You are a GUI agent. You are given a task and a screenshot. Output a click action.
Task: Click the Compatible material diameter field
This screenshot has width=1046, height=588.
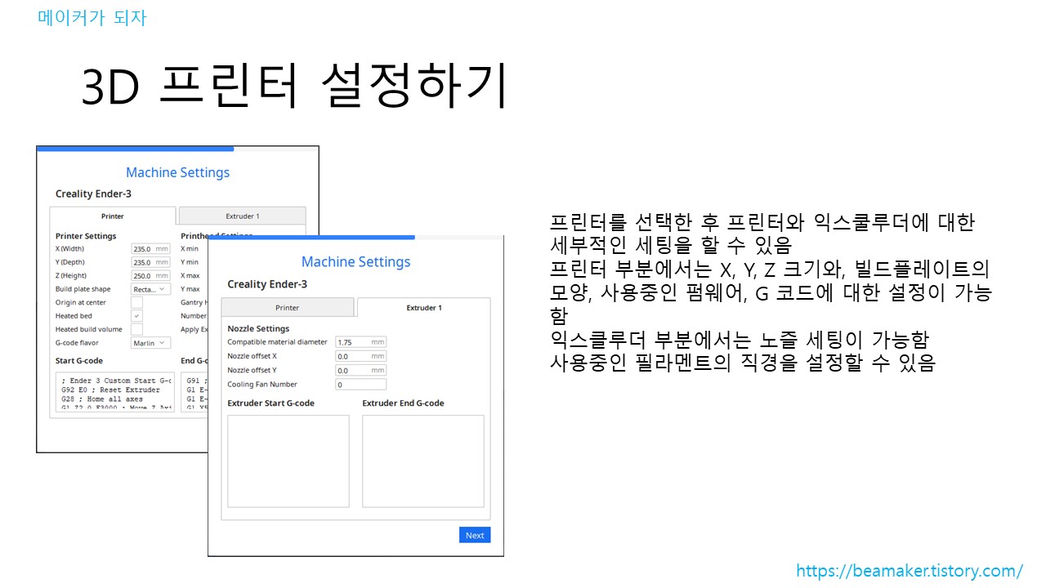361,342
